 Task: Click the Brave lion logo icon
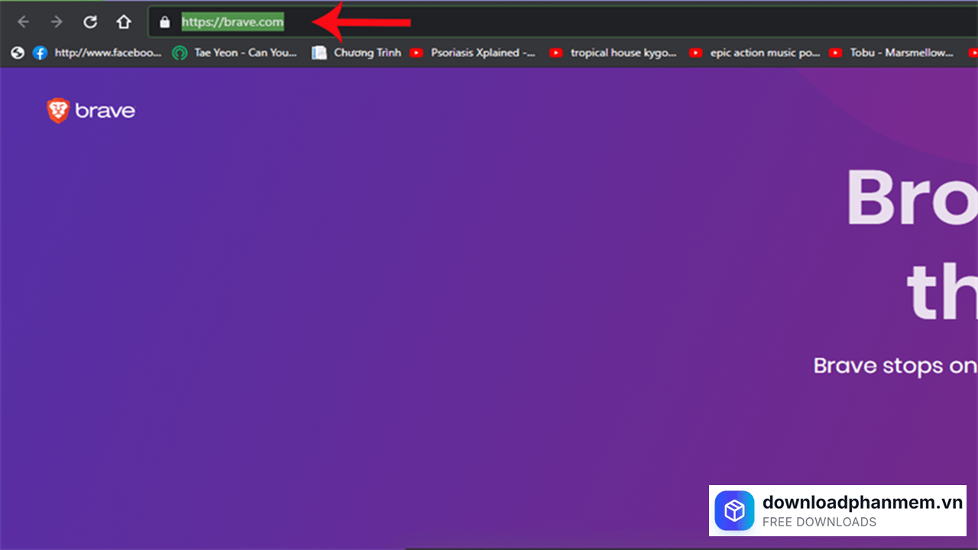tap(58, 111)
